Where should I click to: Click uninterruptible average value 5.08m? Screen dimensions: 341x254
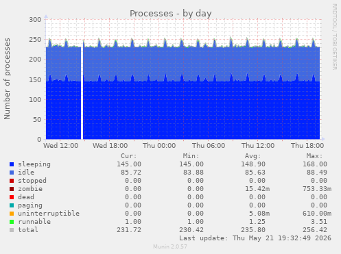click(259, 214)
